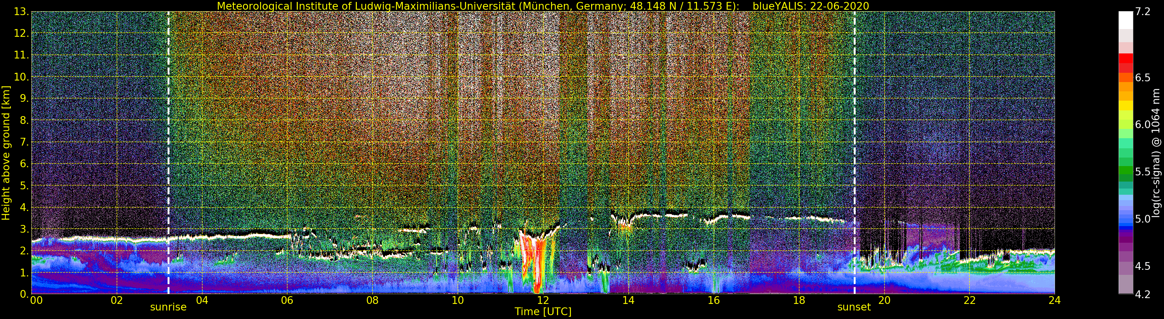Click the height axis tick '4.'
The height and width of the screenshot is (319, 1164).
coord(25,207)
